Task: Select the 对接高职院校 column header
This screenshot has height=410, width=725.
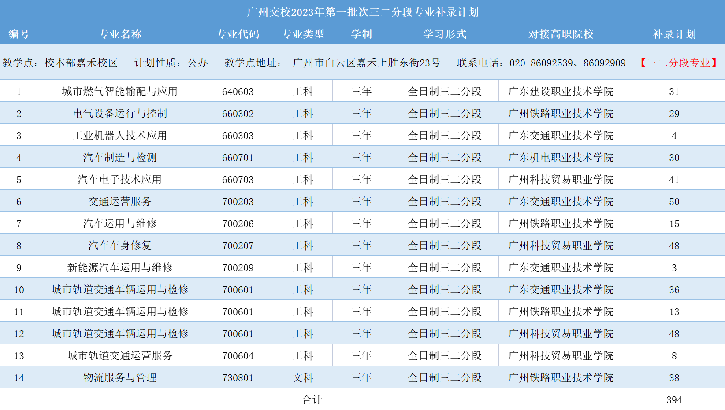Action: click(561, 34)
